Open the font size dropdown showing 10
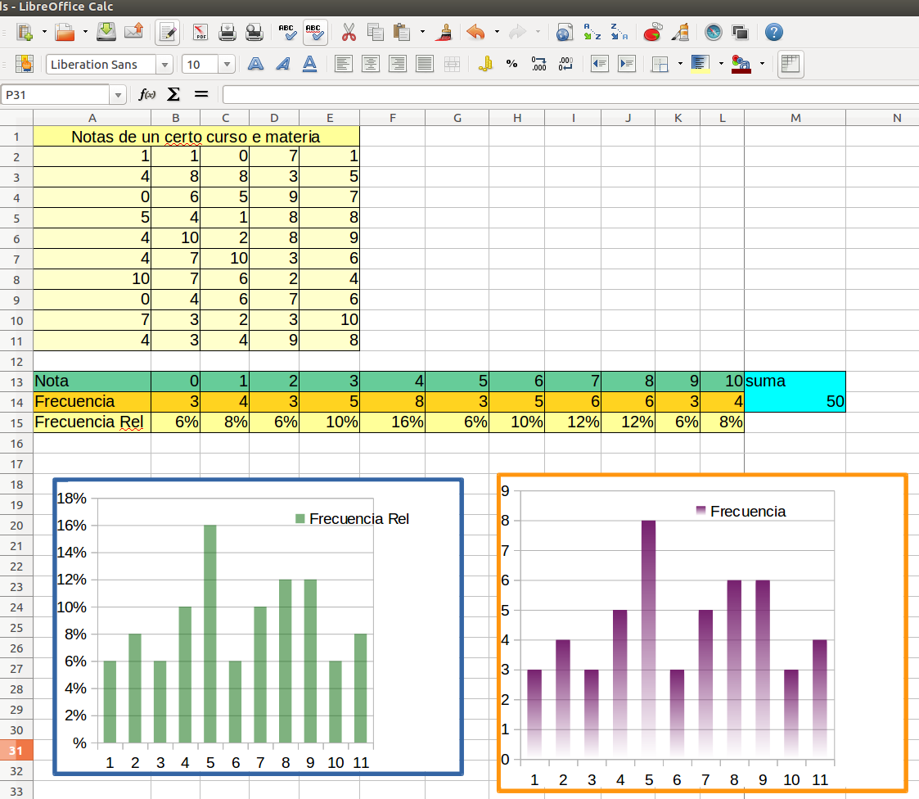 227,65
